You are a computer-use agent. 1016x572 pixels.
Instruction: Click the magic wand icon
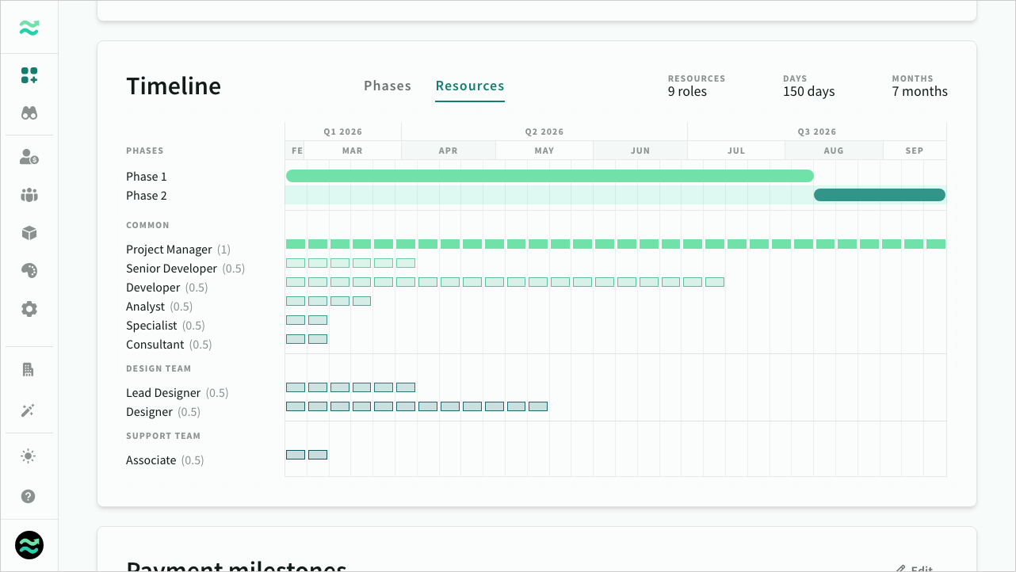29,410
